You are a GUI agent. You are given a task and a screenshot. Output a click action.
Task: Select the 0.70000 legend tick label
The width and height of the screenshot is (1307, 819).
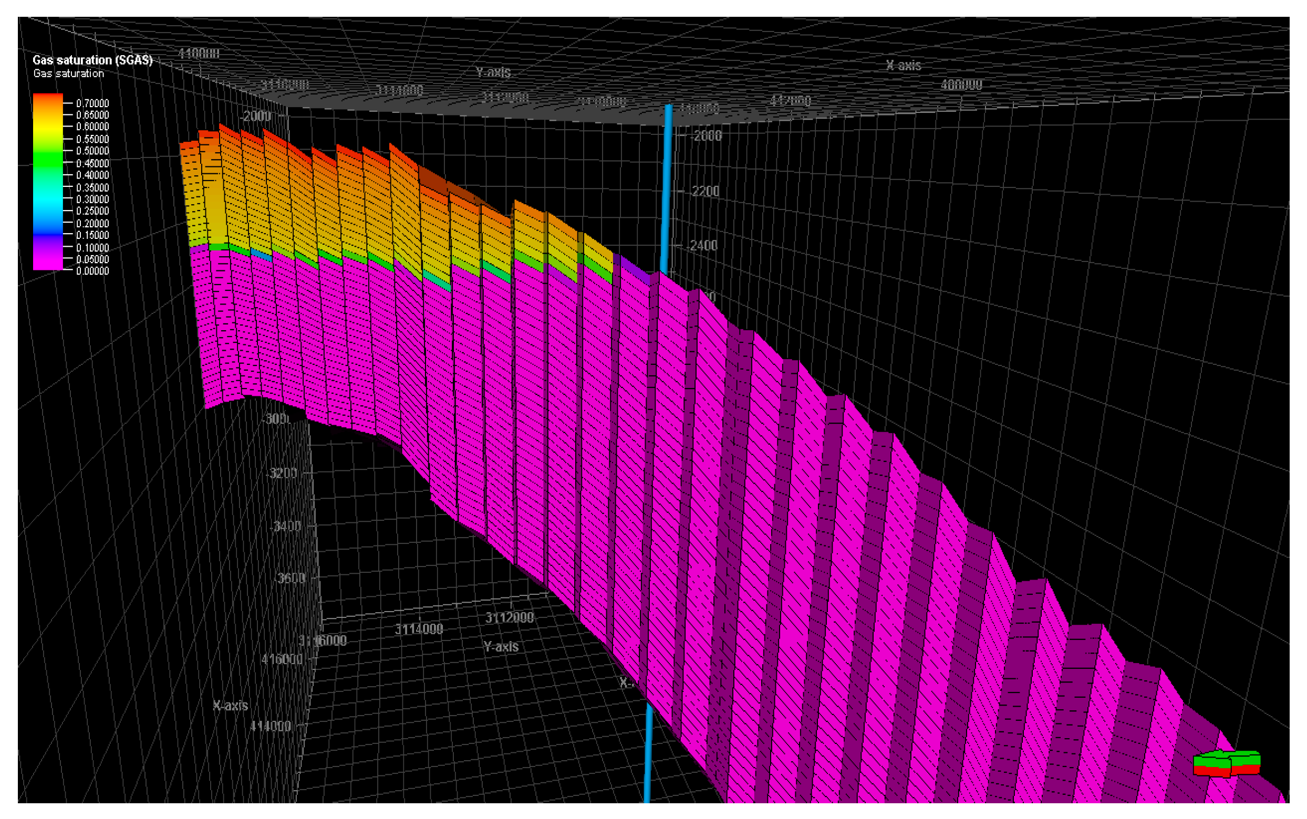(92, 103)
